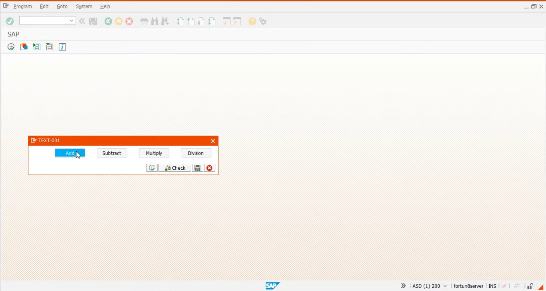Click the TEXT-001 dialog title menu icon
The image size is (546, 291).
click(x=34, y=140)
